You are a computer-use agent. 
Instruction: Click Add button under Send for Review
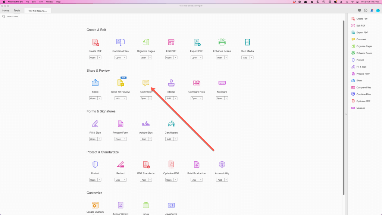(118, 98)
